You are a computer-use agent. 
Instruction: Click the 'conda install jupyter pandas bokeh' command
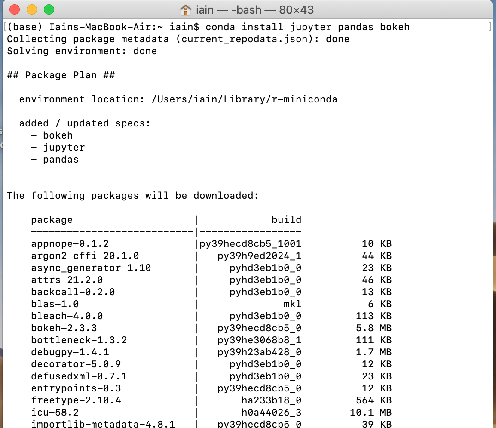(307, 27)
